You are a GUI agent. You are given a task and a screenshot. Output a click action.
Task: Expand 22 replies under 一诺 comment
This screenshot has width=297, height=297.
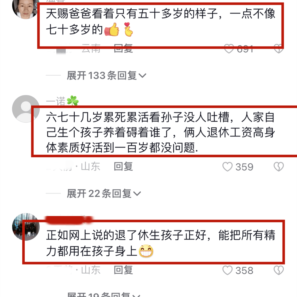coord(104,194)
